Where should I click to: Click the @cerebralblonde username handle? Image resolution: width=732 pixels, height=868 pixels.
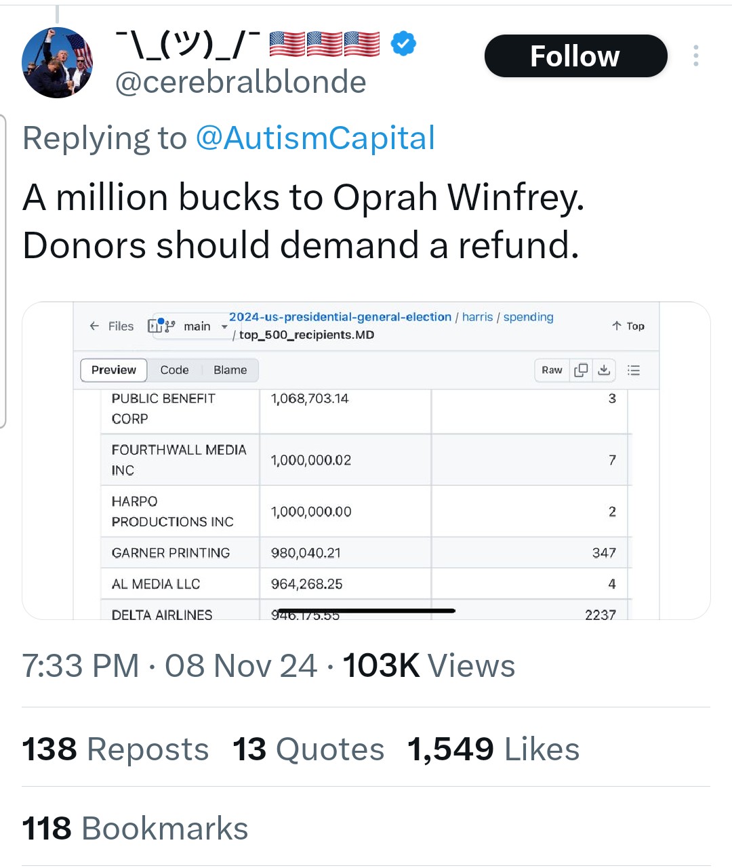(241, 83)
